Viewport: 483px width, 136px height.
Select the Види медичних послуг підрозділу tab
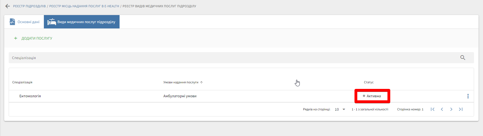tap(82, 22)
